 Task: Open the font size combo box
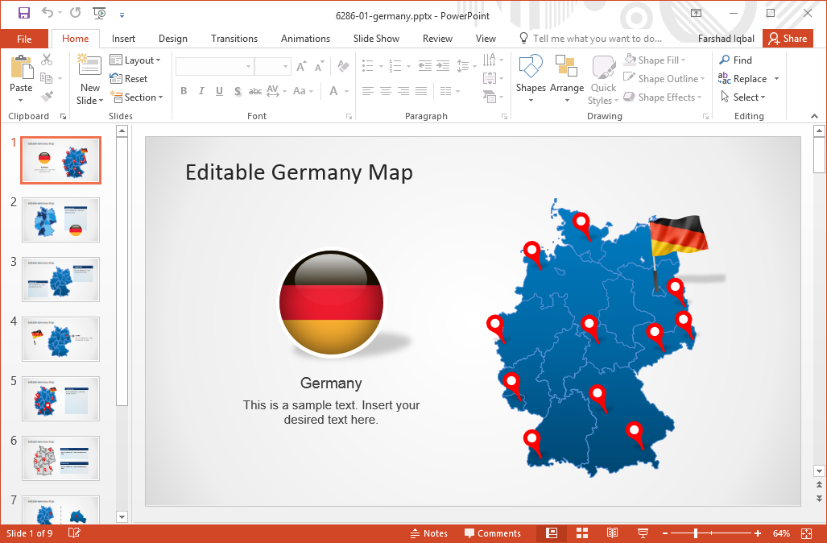(273, 66)
